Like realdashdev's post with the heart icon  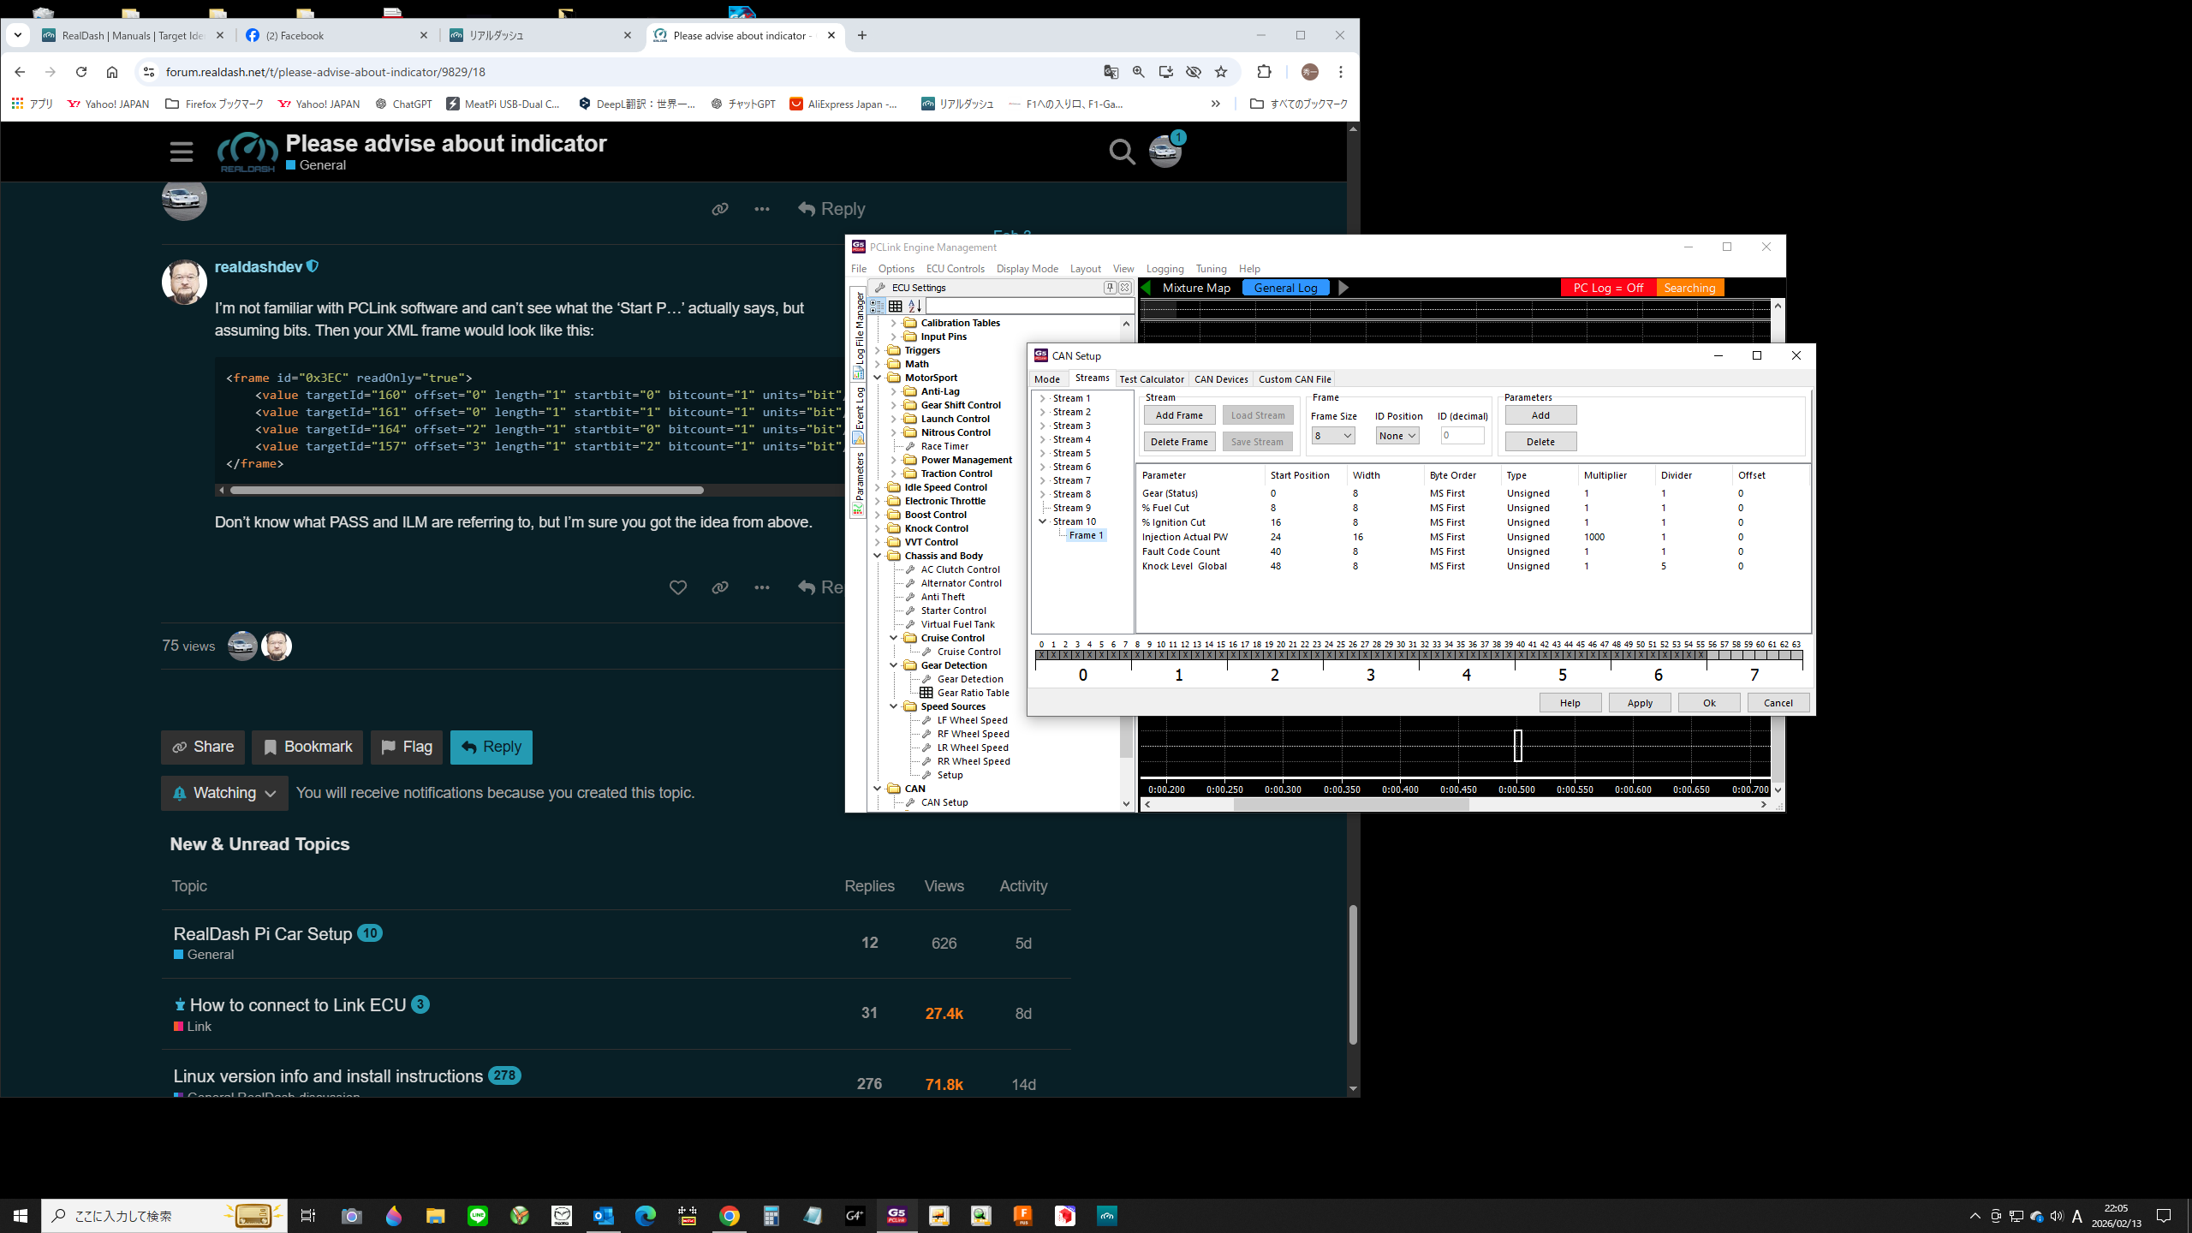(x=677, y=587)
